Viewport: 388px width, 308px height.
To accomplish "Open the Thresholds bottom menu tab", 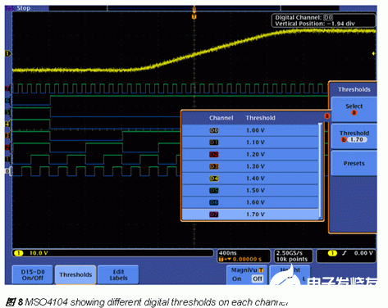I will point(75,275).
